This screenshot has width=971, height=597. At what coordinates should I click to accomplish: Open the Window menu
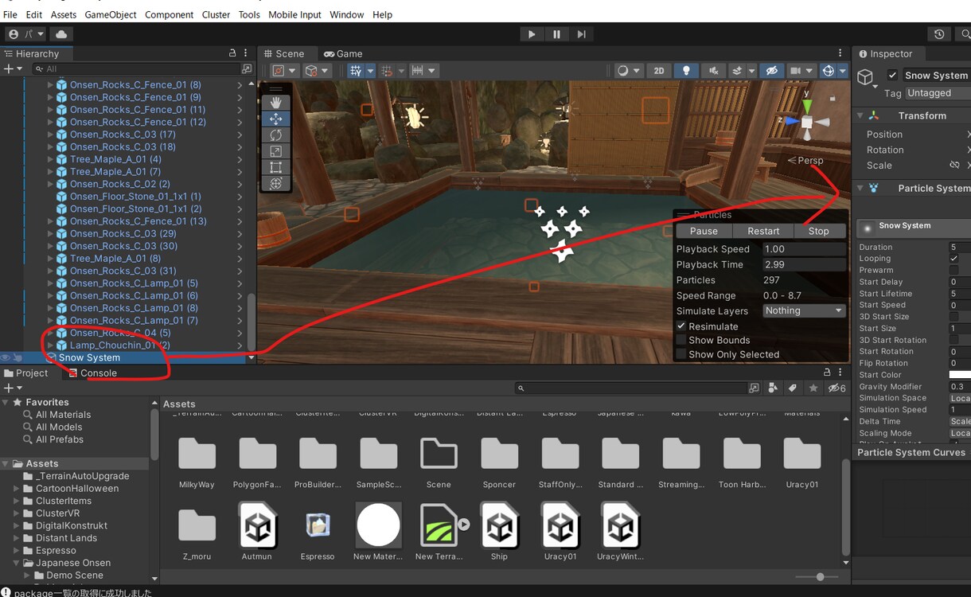pos(346,14)
